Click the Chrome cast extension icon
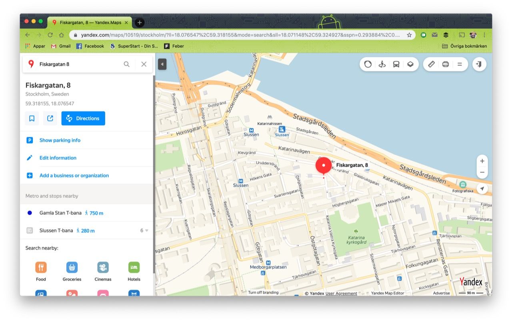 point(462,35)
